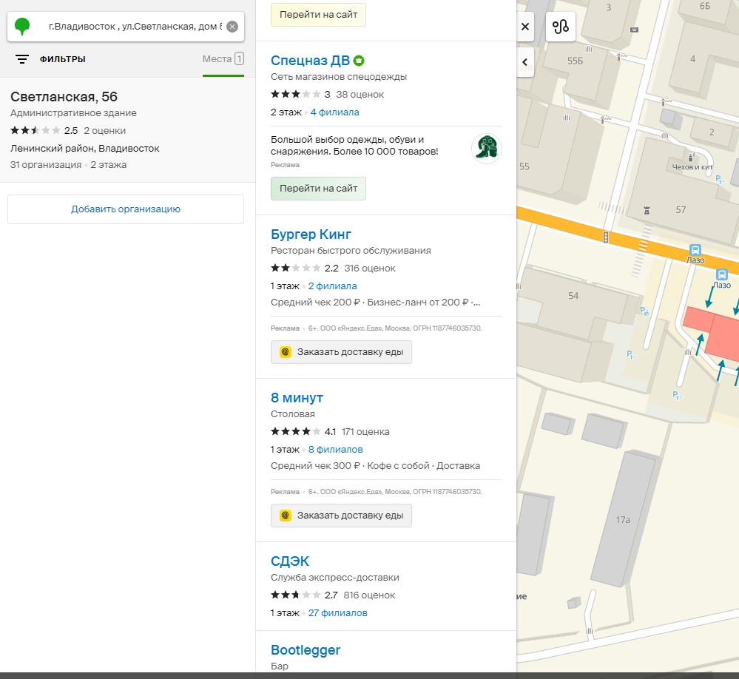Open the Спецназ ДВ organization card
The height and width of the screenshot is (679, 739).
(310, 61)
